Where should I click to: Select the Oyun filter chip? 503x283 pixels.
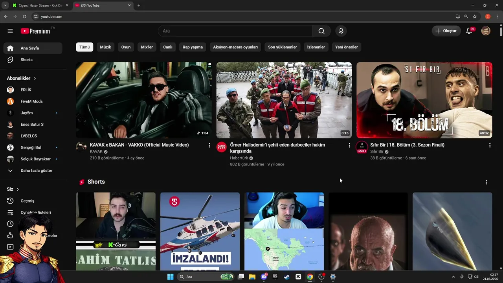click(x=126, y=47)
